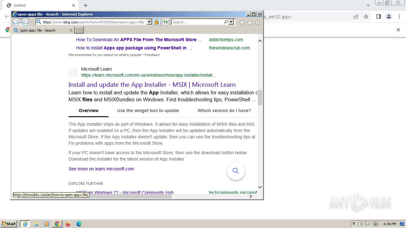This screenshot has height=228, width=406.
Task: Click the 6:36 PM system clock
Action: [x=390, y=224]
